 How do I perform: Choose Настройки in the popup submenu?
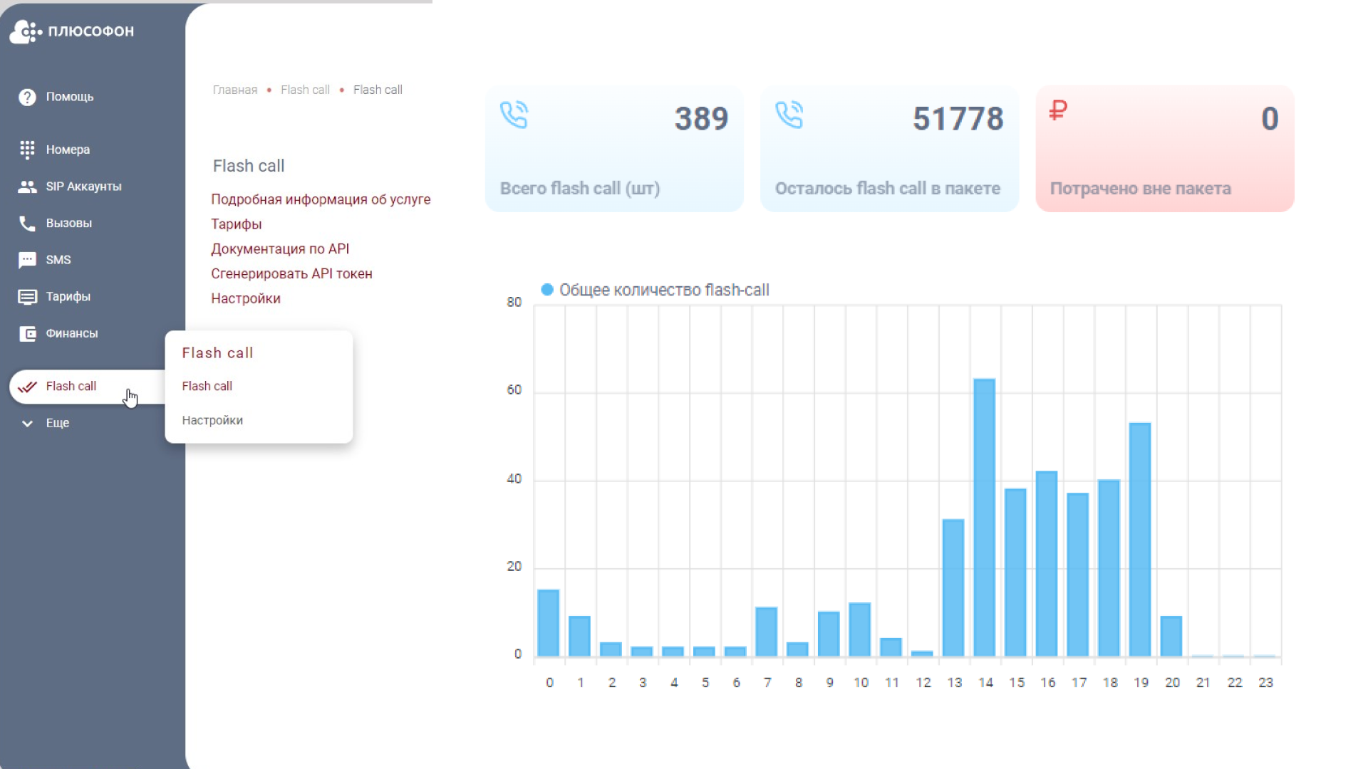(x=212, y=420)
